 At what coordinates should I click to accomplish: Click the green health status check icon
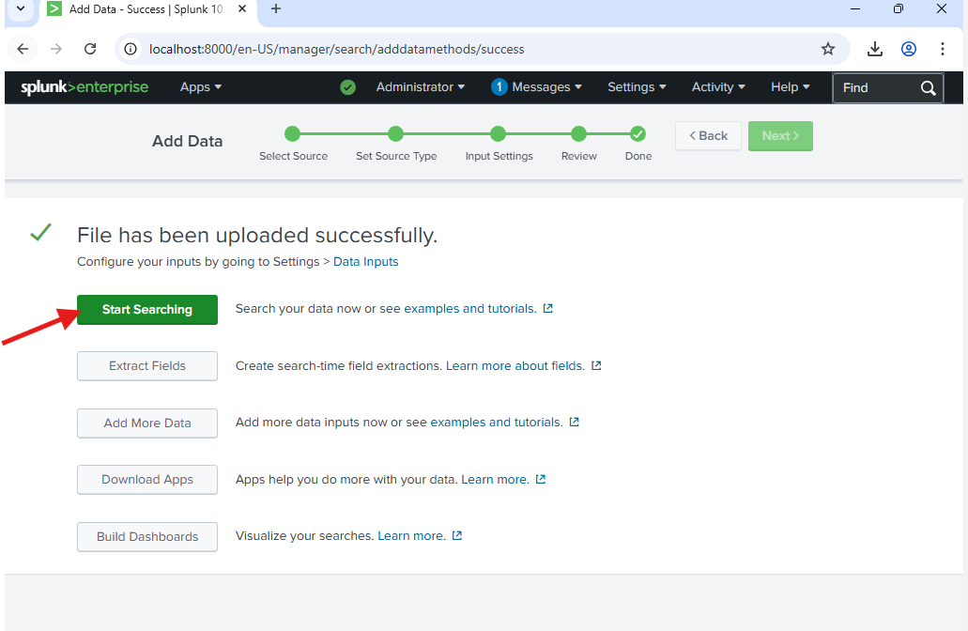347,87
